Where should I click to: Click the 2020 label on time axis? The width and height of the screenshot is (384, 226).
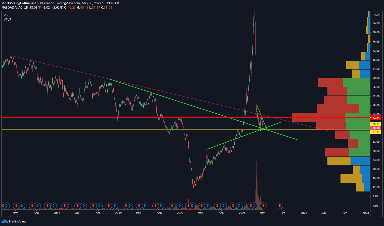[x=180, y=213]
